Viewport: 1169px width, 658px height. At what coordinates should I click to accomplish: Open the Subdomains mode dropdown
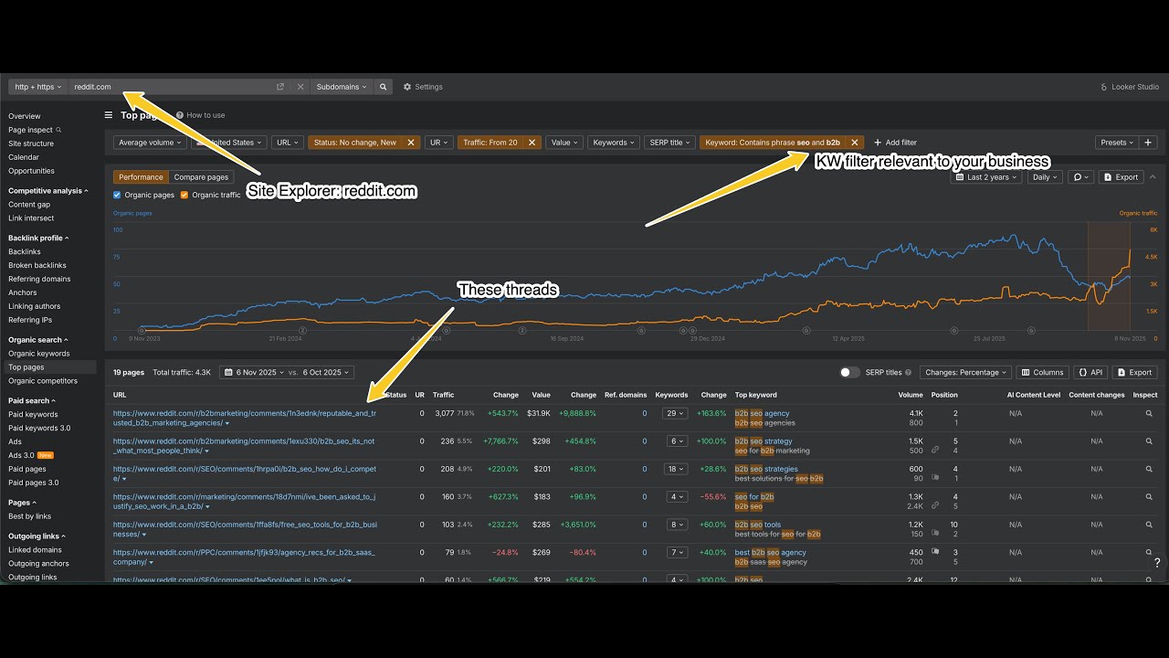click(x=342, y=87)
